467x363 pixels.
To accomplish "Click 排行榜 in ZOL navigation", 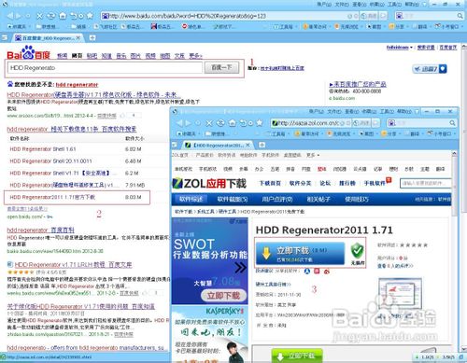I will [347, 183].
